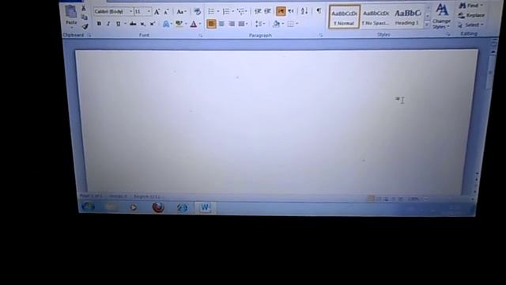The width and height of the screenshot is (506, 285).
Task: Click the red Font Color A button
Action: tap(194, 24)
